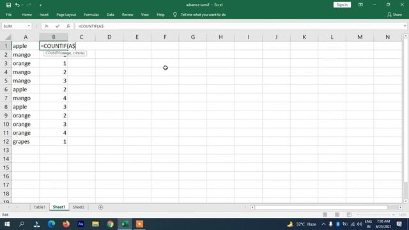This screenshot has width=409, height=230.
Task: Expand the Name Box dropdown
Action: tap(29, 26)
